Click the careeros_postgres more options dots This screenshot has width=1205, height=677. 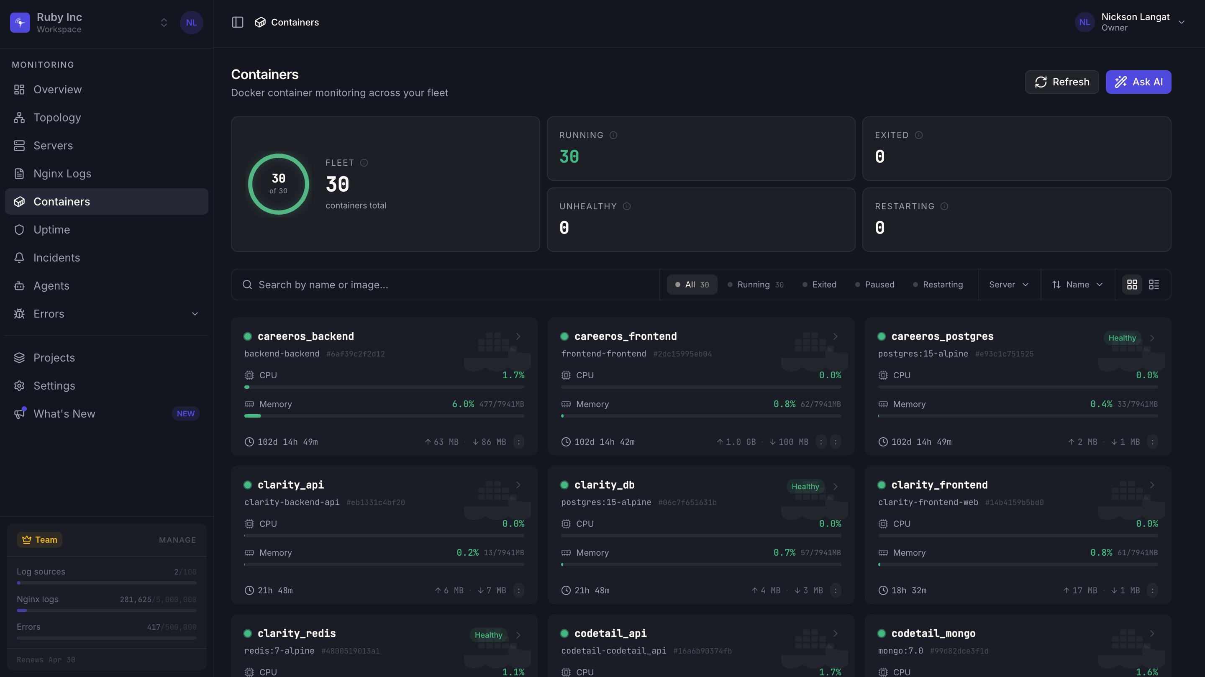pyautogui.click(x=1152, y=442)
